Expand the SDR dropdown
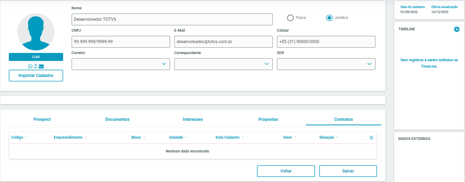The height and width of the screenshot is (182, 465). (326, 64)
